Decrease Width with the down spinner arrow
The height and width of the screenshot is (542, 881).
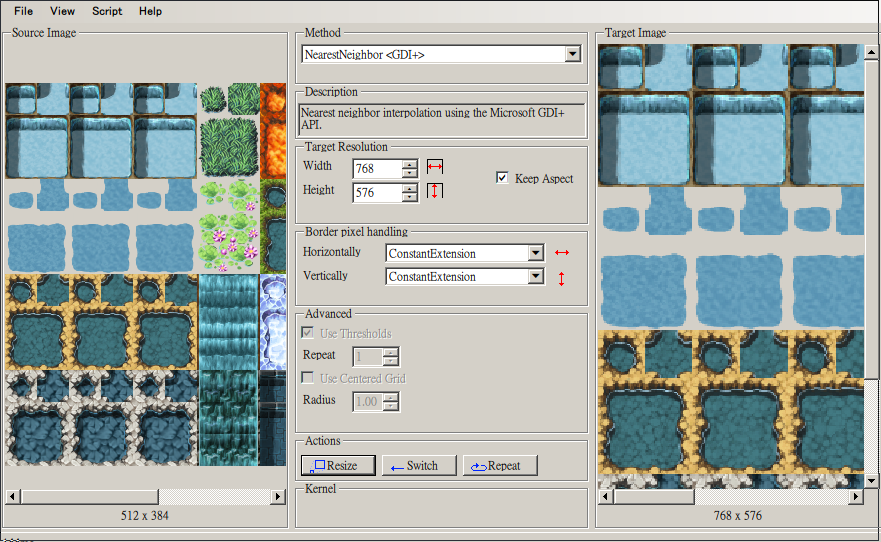coord(410,173)
